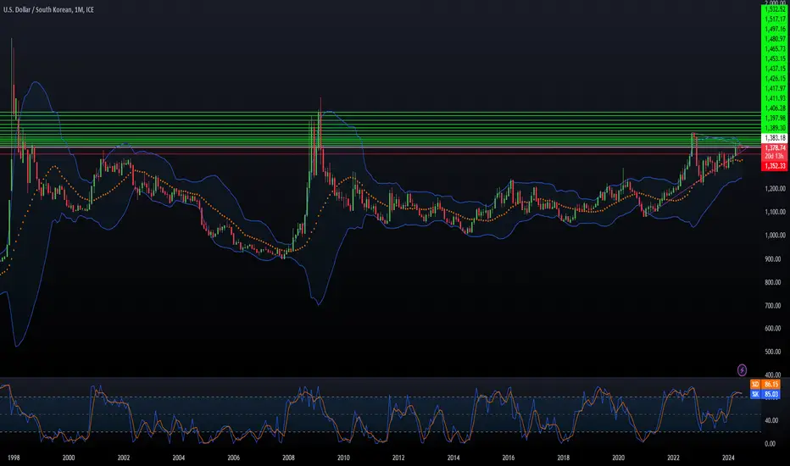Click the 1,497.16 price label

[775, 29]
